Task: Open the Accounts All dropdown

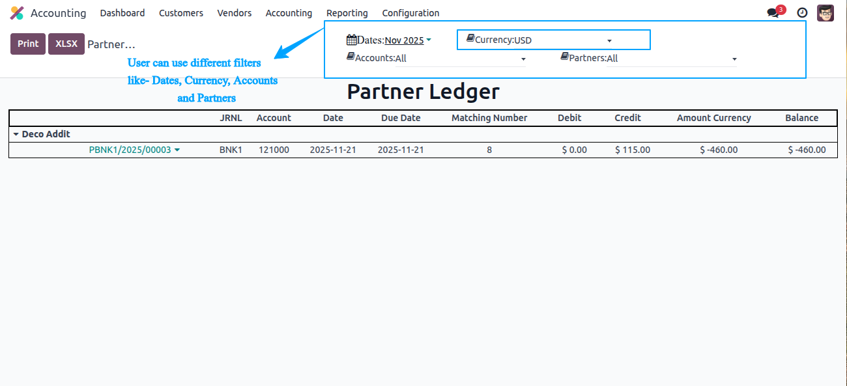Action: [x=461, y=59]
